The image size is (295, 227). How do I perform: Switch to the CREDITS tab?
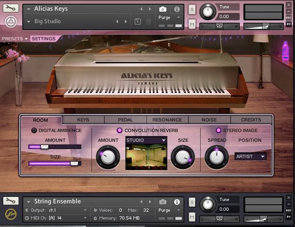pyautogui.click(x=251, y=120)
